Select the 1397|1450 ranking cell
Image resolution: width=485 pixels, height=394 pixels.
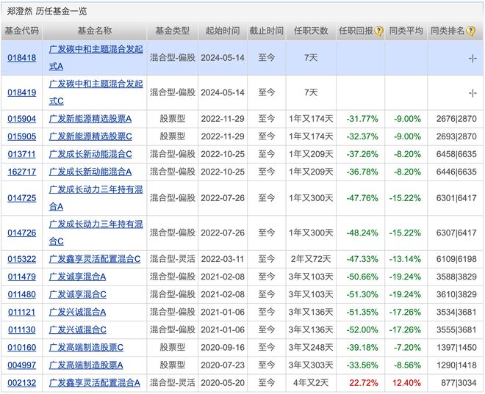click(x=456, y=347)
